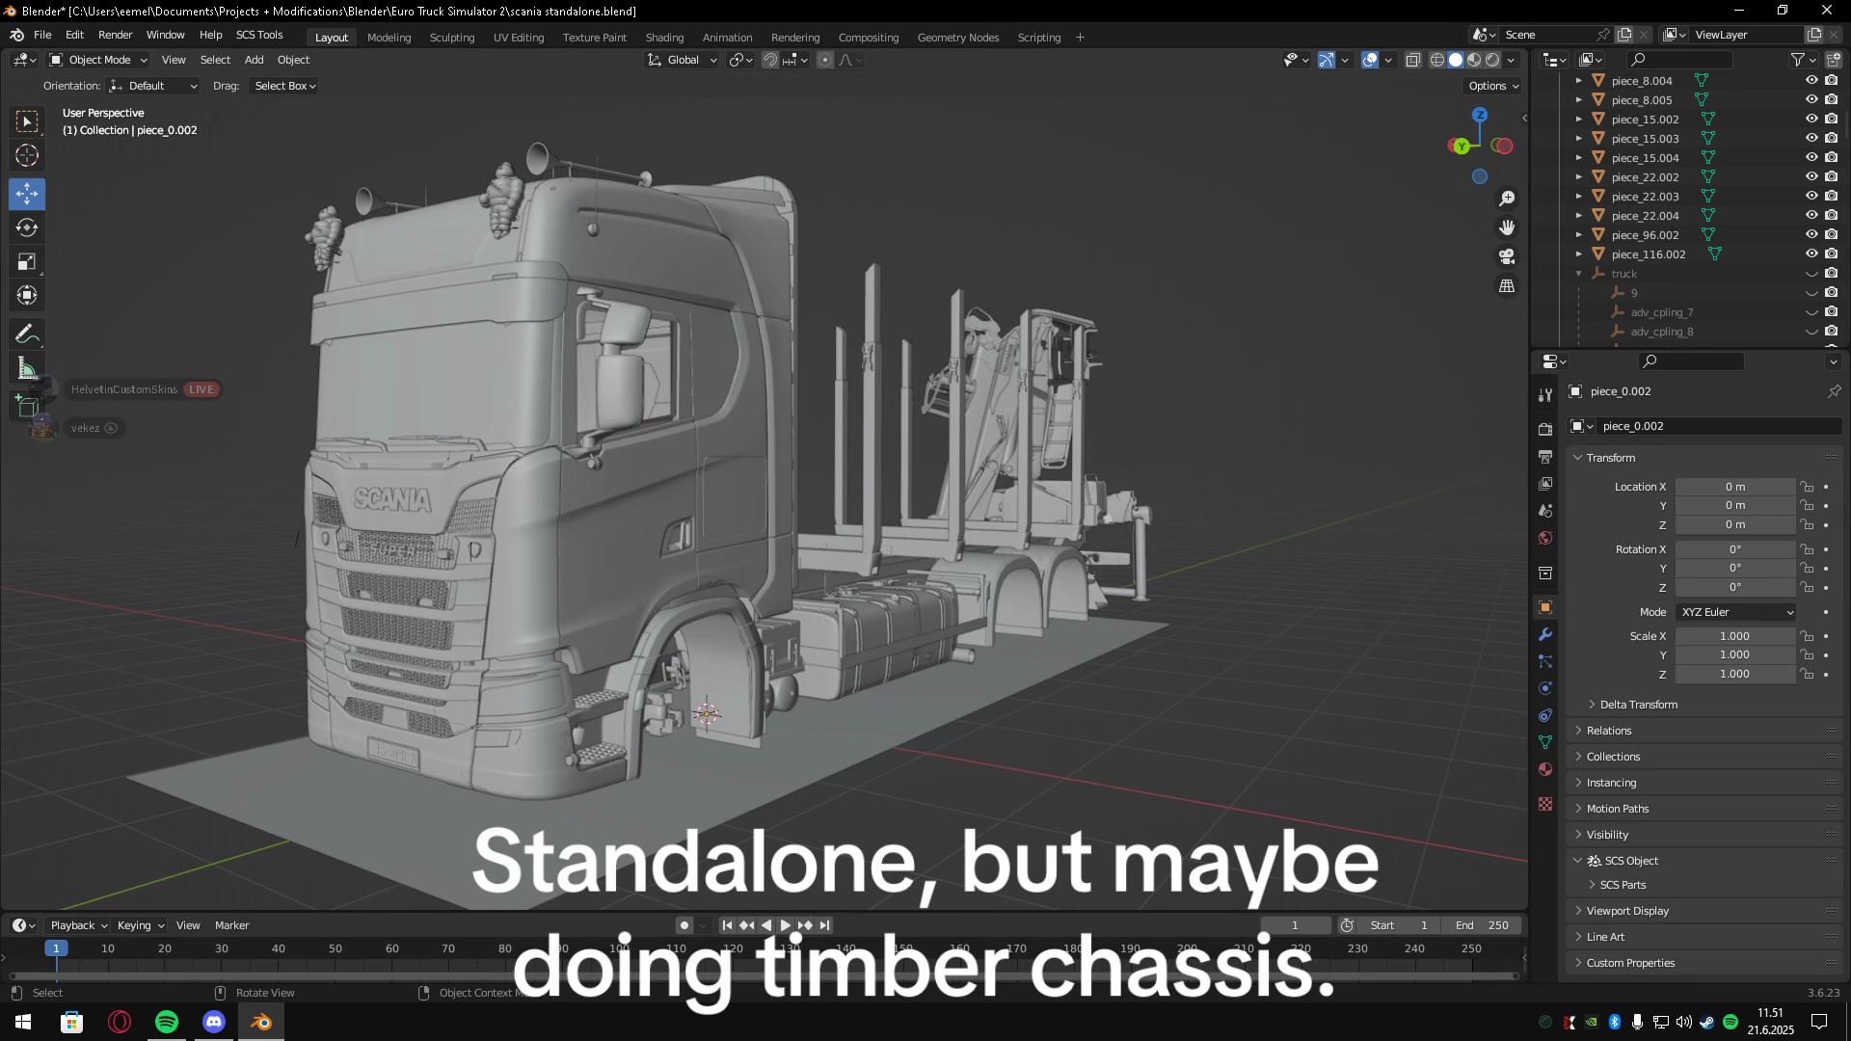Hide piece_22.003 in viewport

1811,197
